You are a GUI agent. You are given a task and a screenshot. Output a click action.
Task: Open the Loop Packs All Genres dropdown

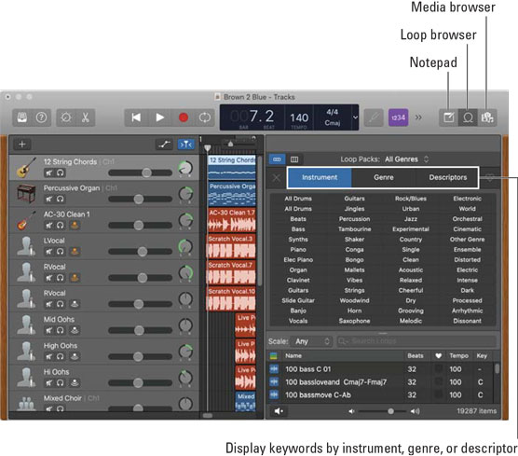tap(406, 159)
